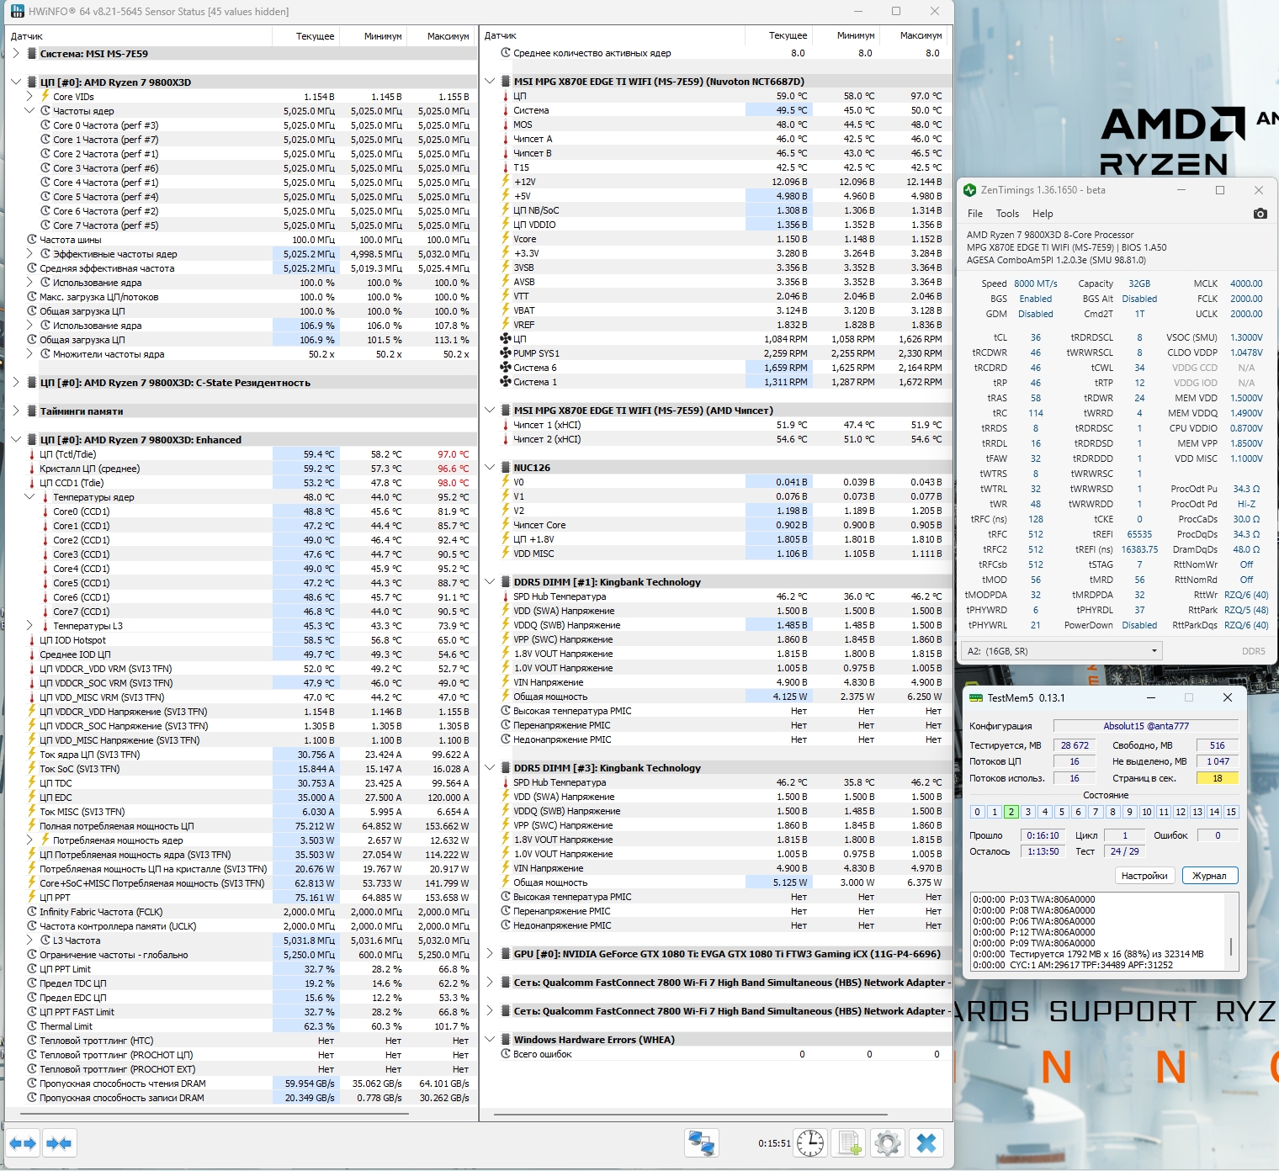This screenshot has width=1279, height=1171.
Task: Expand the GPU [#0] NVIDIA GeForce GTX 1080 Ti group
Action: coord(490,954)
